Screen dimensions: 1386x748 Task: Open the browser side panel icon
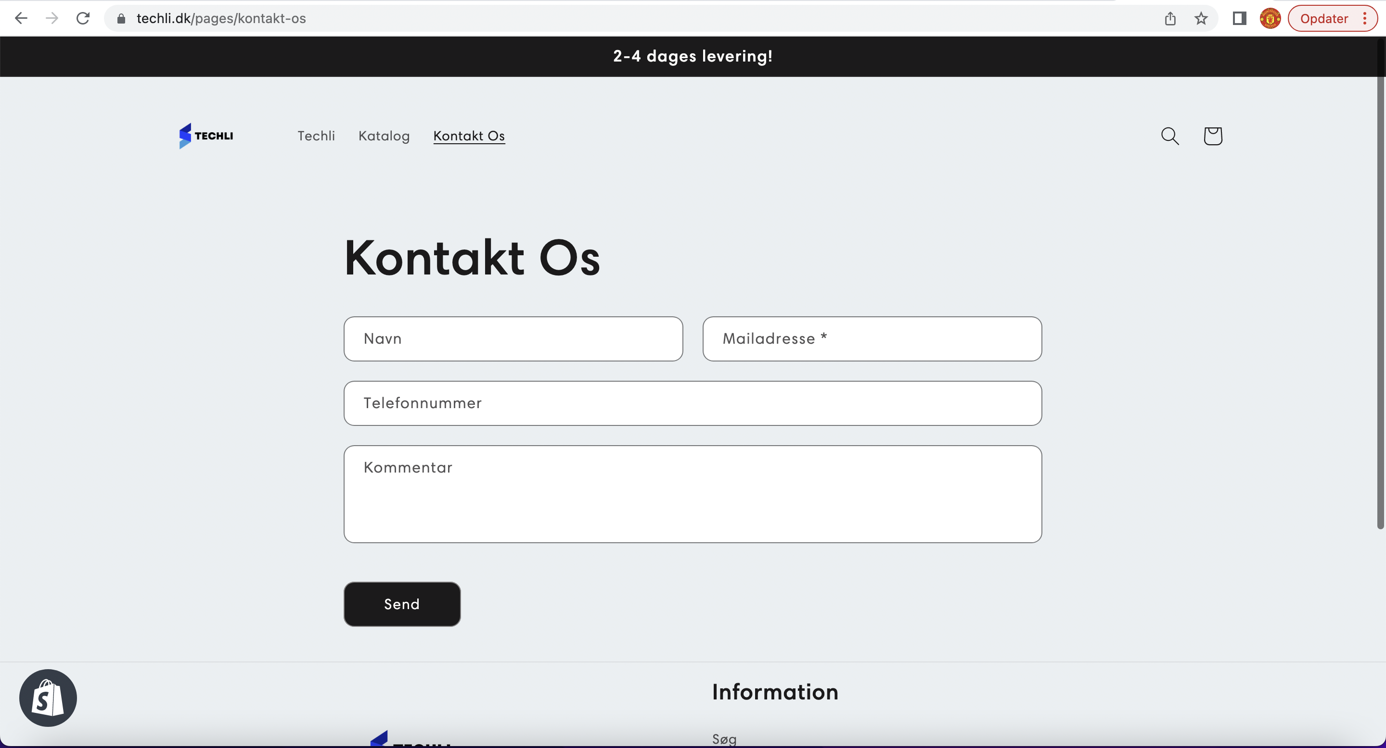pyautogui.click(x=1240, y=18)
